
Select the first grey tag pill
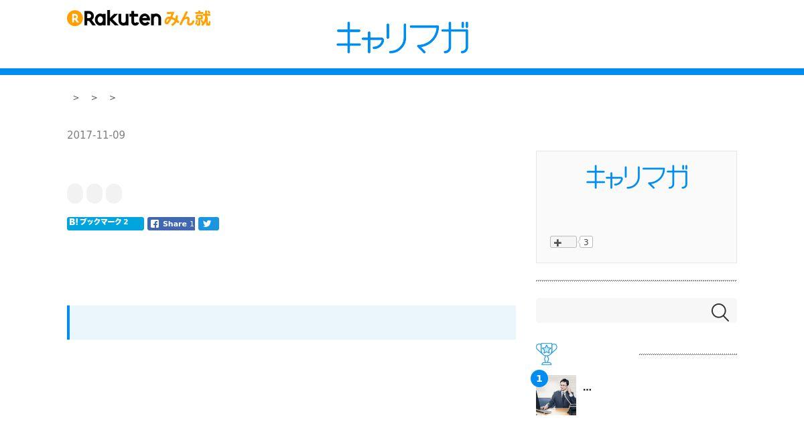75,194
